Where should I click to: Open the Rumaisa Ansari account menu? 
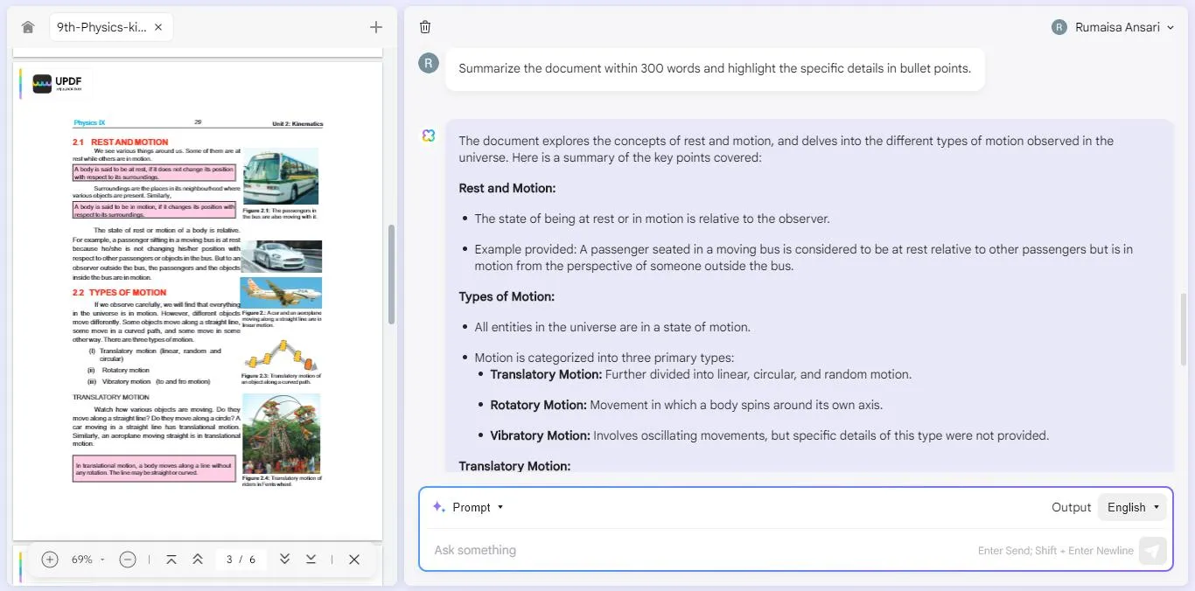point(1115,27)
